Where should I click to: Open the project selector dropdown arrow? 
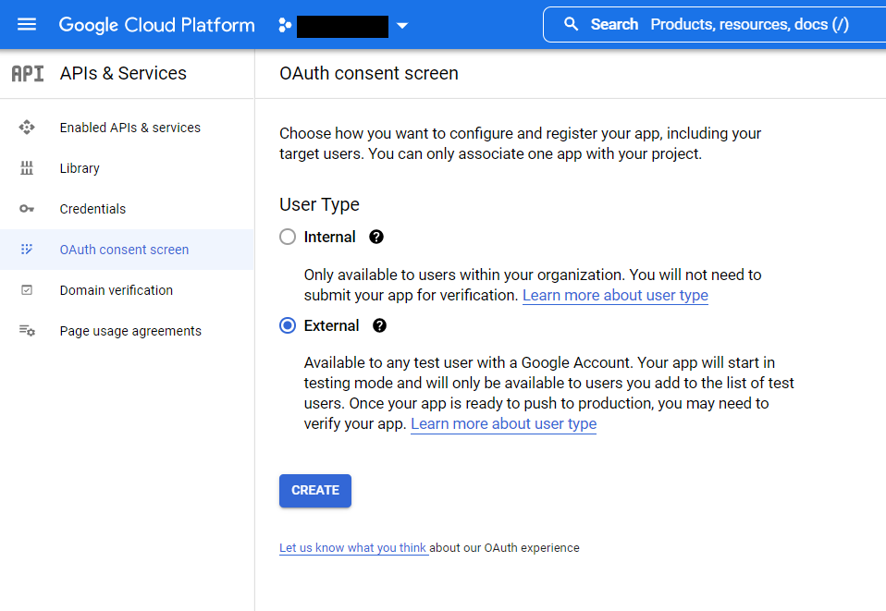point(402,26)
